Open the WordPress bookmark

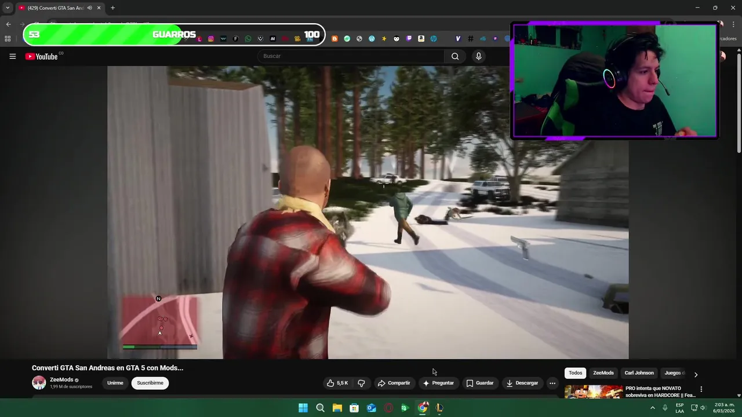tap(372, 39)
